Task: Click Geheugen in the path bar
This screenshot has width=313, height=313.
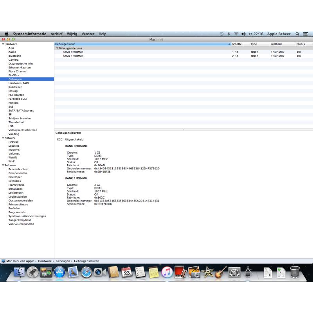Action: 63,261
